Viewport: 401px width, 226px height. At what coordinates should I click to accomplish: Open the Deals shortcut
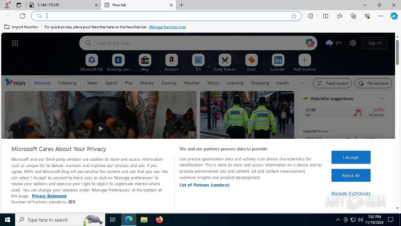point(251,63)
